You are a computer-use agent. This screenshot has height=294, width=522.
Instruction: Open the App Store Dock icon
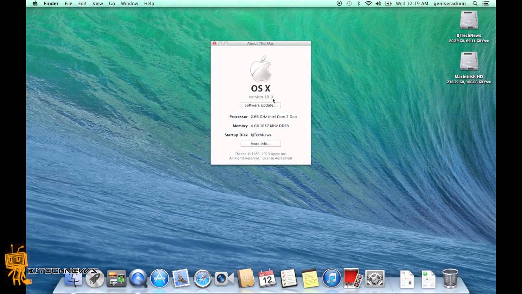coord(159,279)
